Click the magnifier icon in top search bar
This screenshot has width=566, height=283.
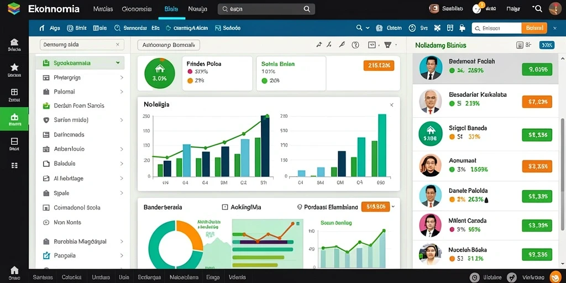307,9
